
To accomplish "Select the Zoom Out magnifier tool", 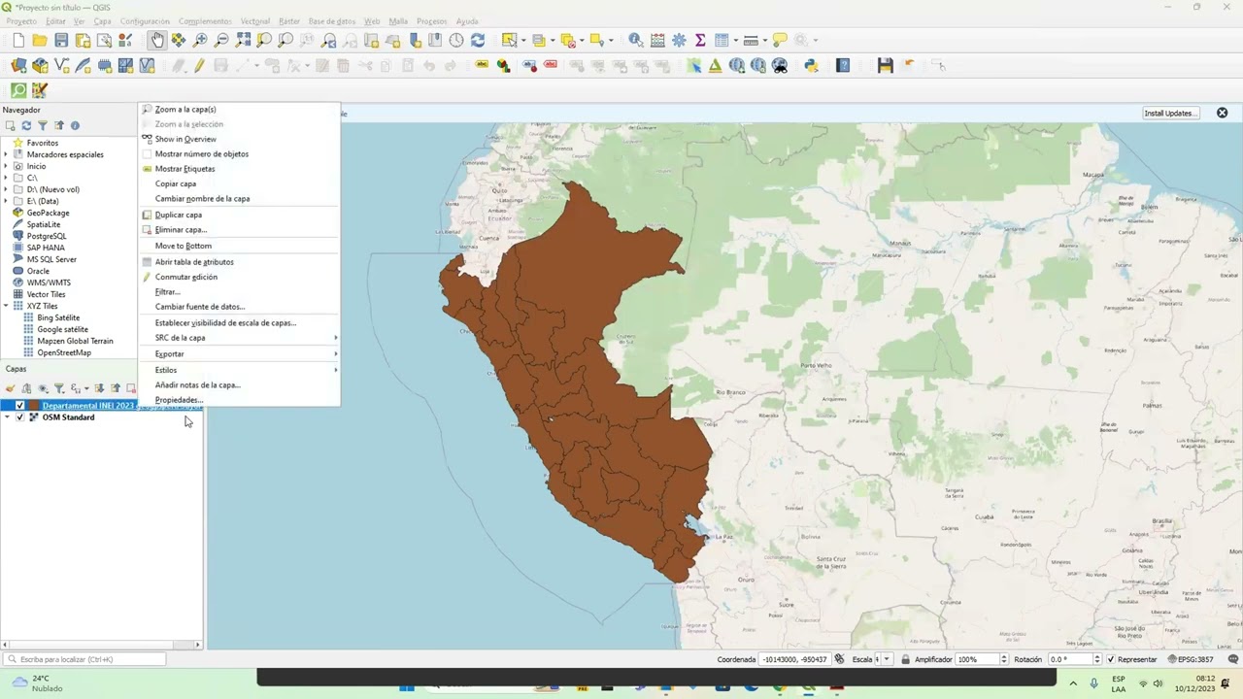I will point(221,40).
